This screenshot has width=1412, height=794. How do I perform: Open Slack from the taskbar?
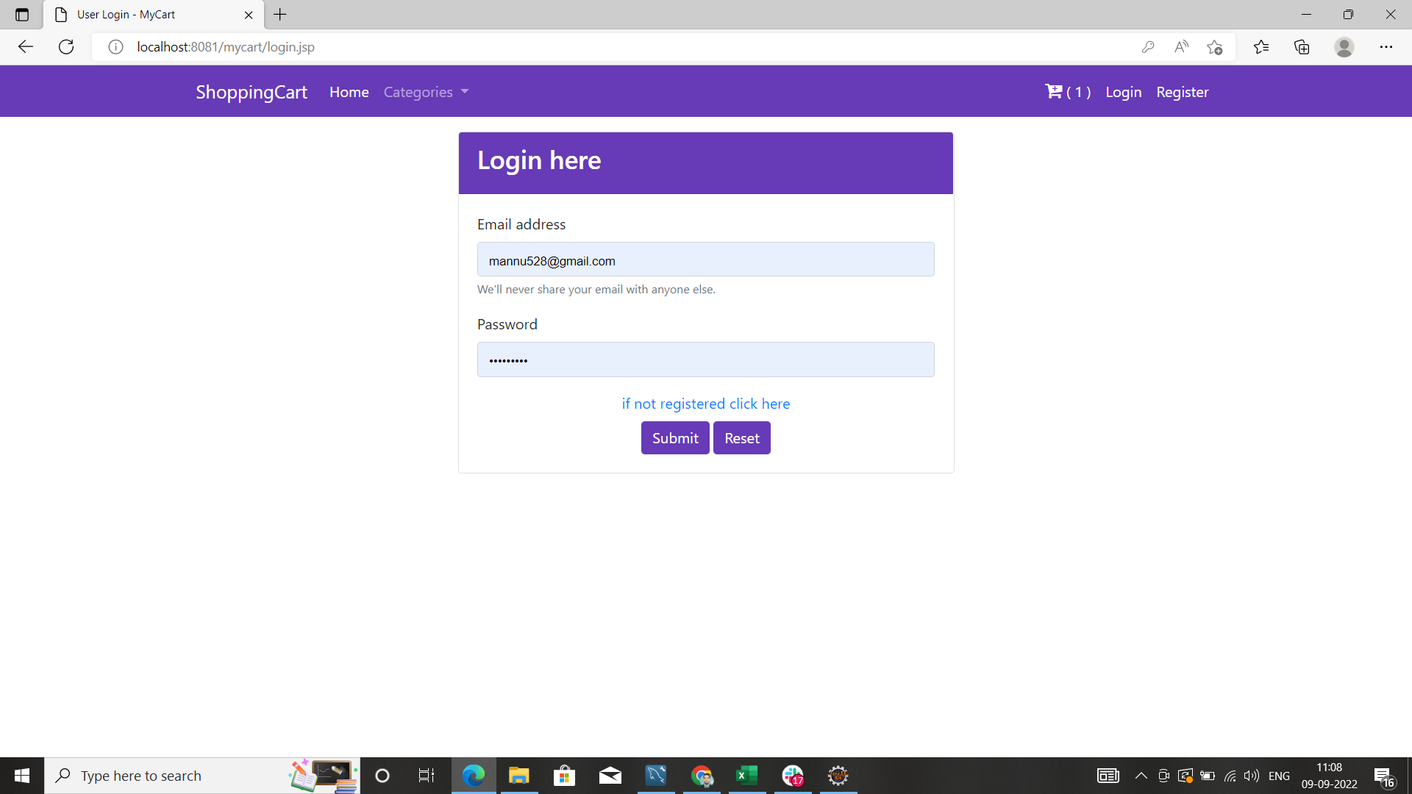pos(793,775)
